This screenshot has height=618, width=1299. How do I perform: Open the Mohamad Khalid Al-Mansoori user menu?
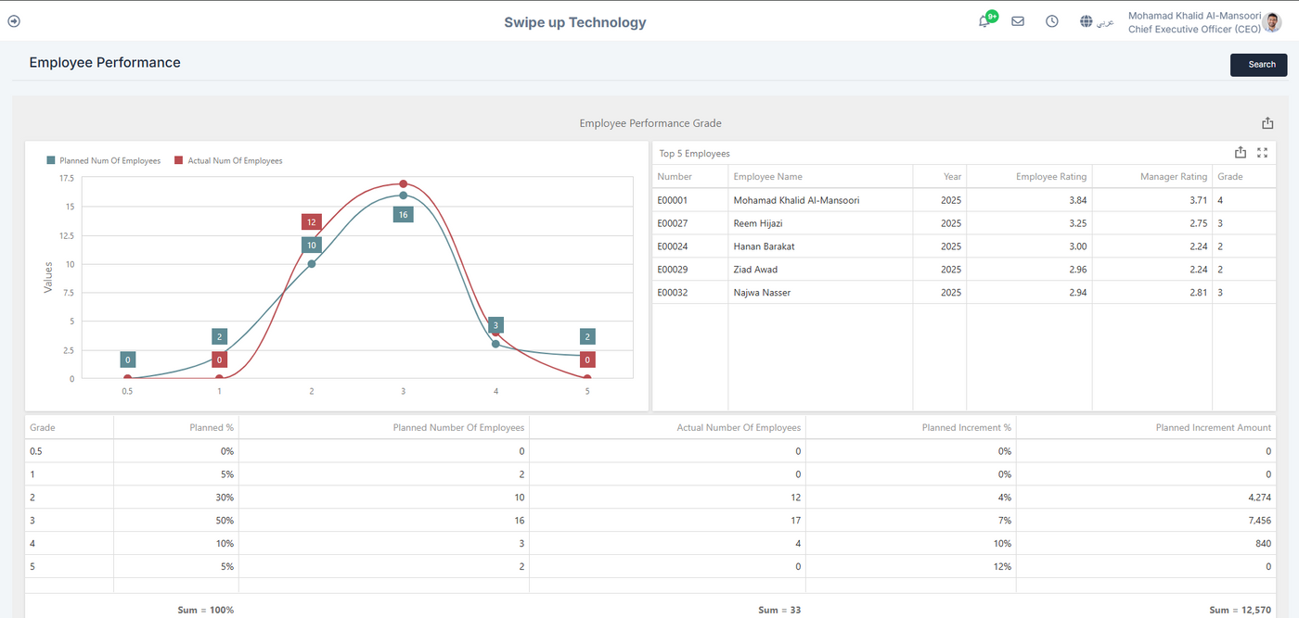(1193, 16)
